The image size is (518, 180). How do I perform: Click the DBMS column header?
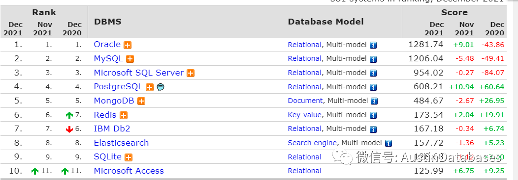[108, 22]
